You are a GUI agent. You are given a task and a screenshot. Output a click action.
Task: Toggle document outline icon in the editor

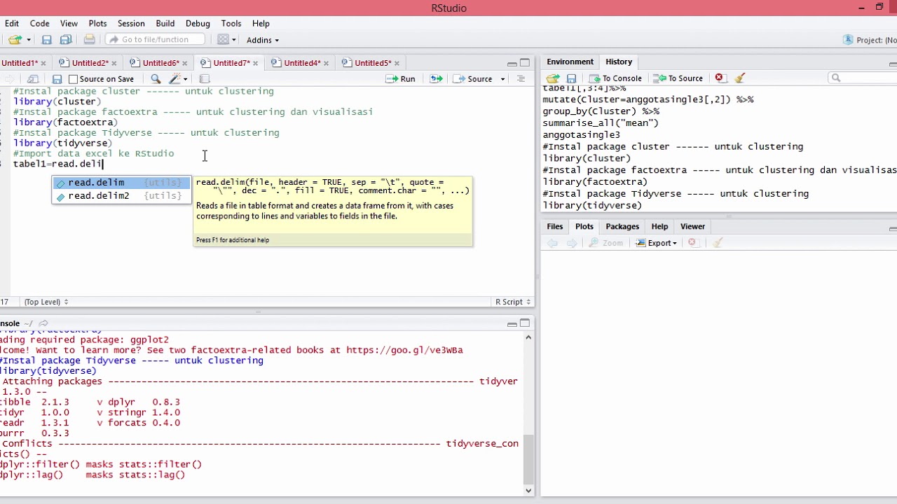tap(521, 79)
